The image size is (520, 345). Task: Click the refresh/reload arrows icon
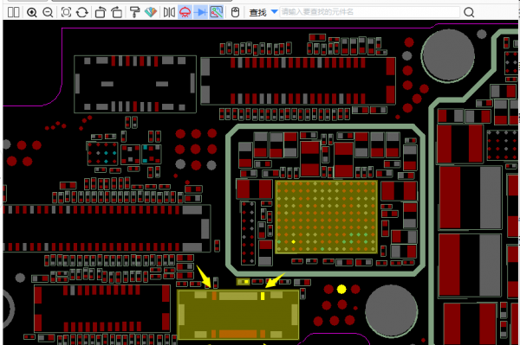coord(82,13)
